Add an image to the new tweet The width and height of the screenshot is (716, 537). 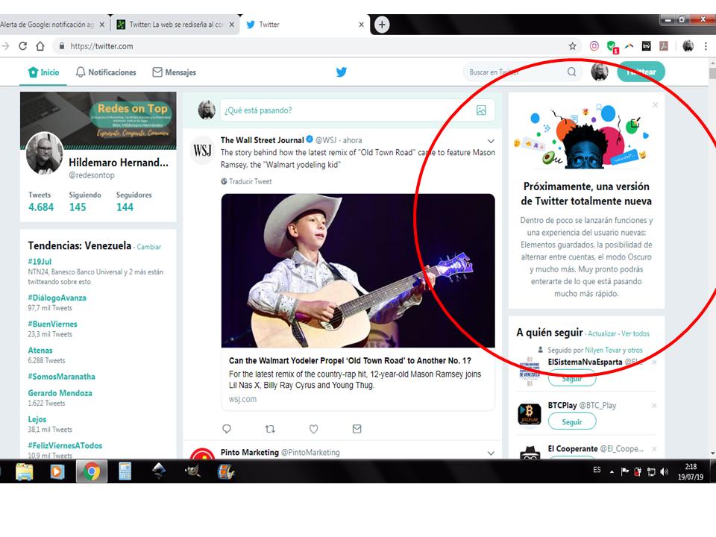(481, 110)
